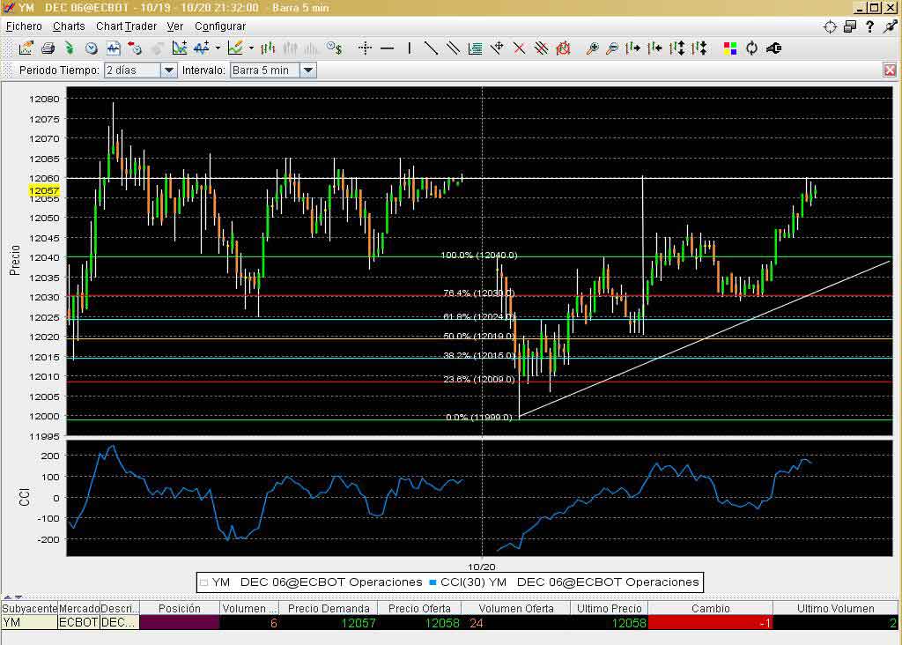Screen dimensions: 902x645
Task: Click the overlapping windows icon top right
Action: tap(850, 26)
